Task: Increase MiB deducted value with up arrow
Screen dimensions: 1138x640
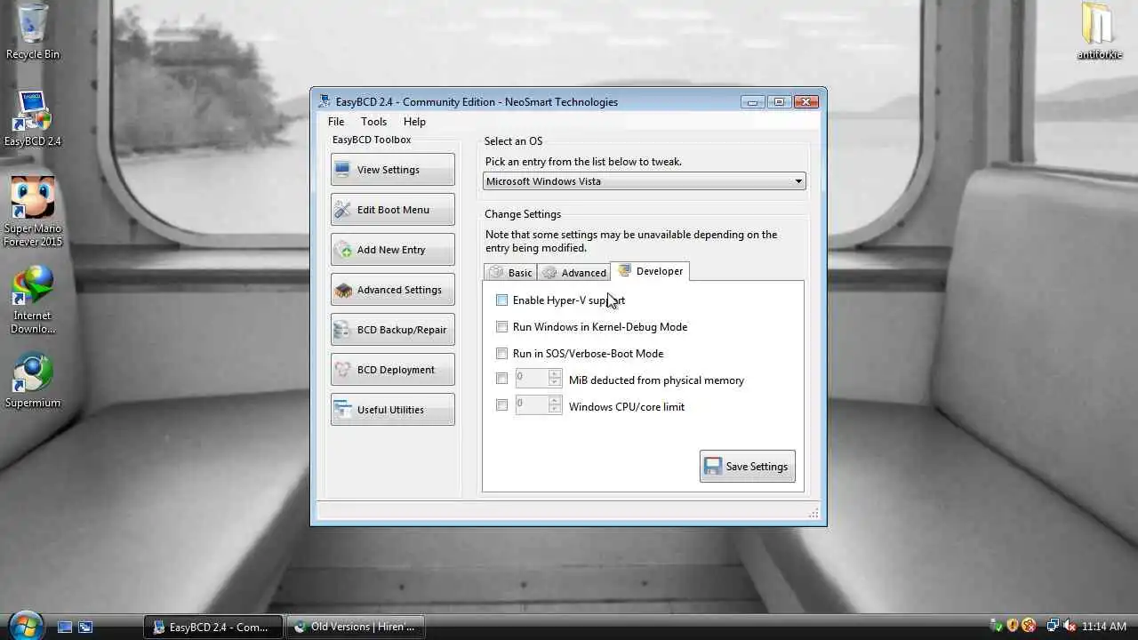Action: [x=555, y=374]
